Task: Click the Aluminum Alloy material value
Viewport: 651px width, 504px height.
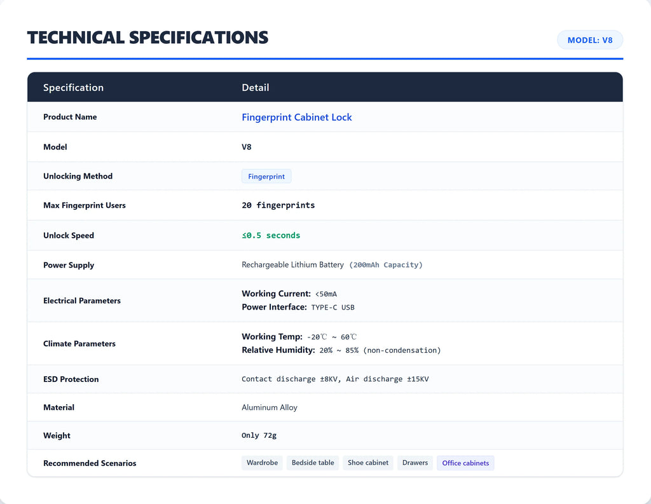Action: (270, 407)
